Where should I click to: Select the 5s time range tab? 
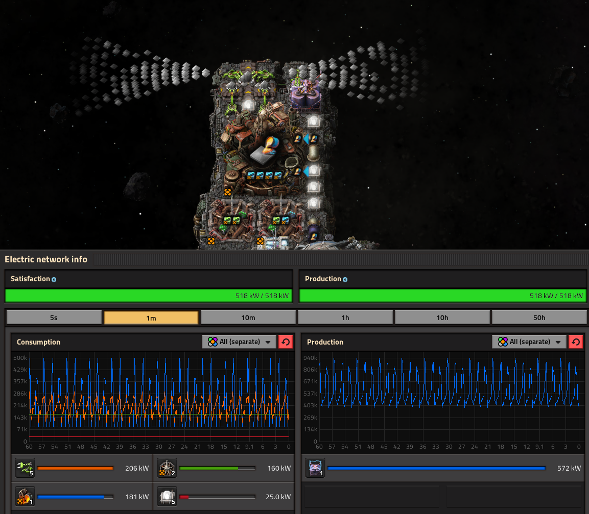pyautogui.click(x=54, y=317)
